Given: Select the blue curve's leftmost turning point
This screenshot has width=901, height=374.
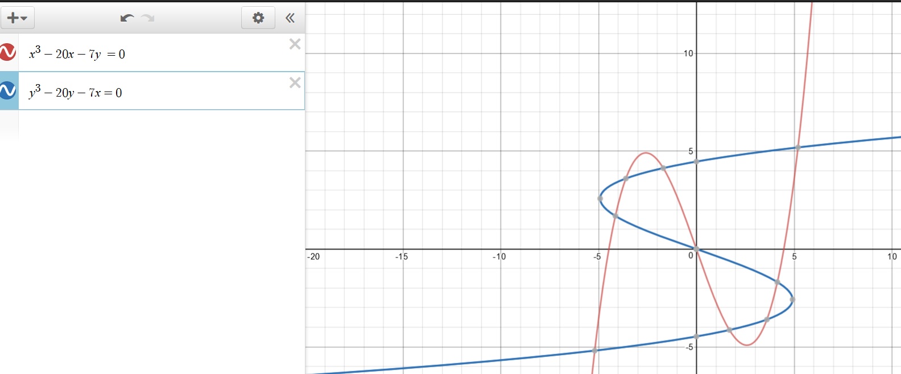Looking at the screenshot, I should (600, 198).
